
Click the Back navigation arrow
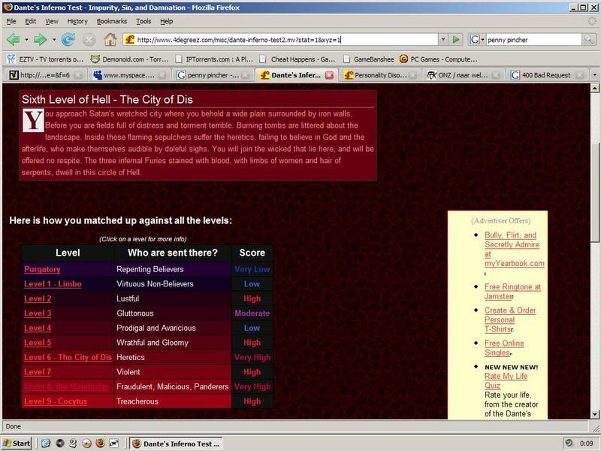(13, 39)
